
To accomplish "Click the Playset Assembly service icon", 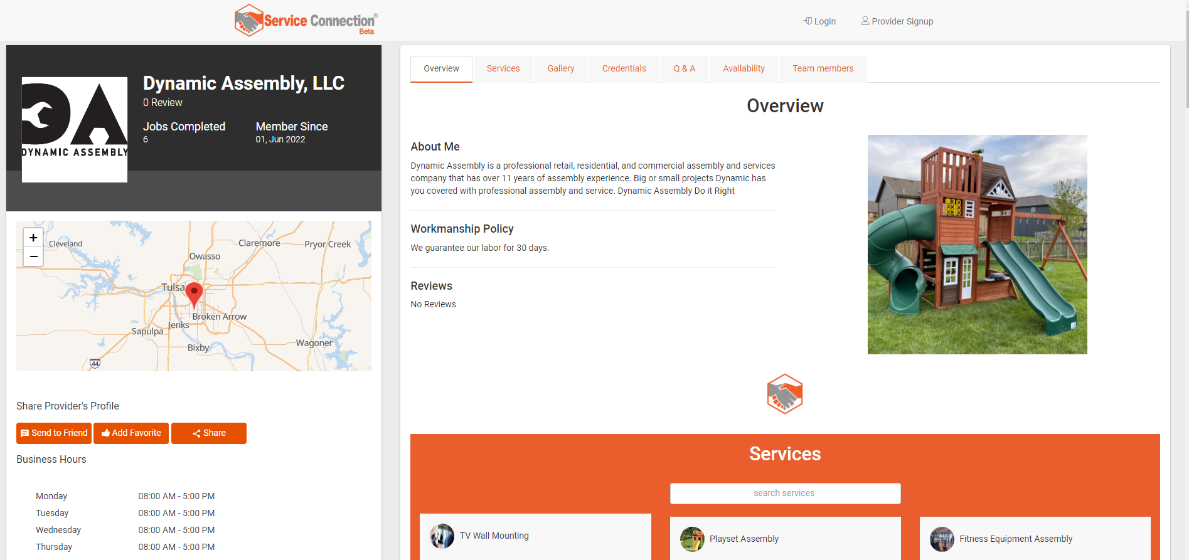I will coord(692,539).
